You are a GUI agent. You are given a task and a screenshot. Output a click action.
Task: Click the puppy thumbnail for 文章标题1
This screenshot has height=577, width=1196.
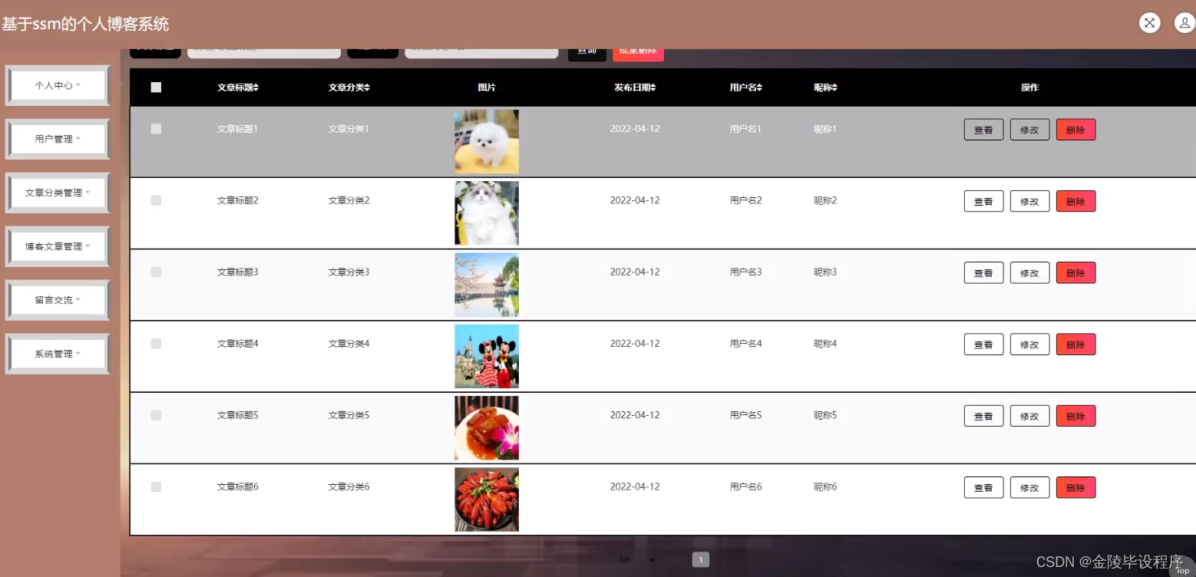pos(487,141)
